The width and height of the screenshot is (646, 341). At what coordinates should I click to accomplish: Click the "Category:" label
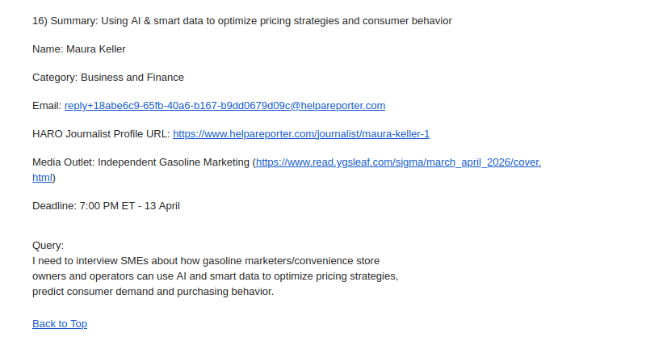(x=55, y=78)
